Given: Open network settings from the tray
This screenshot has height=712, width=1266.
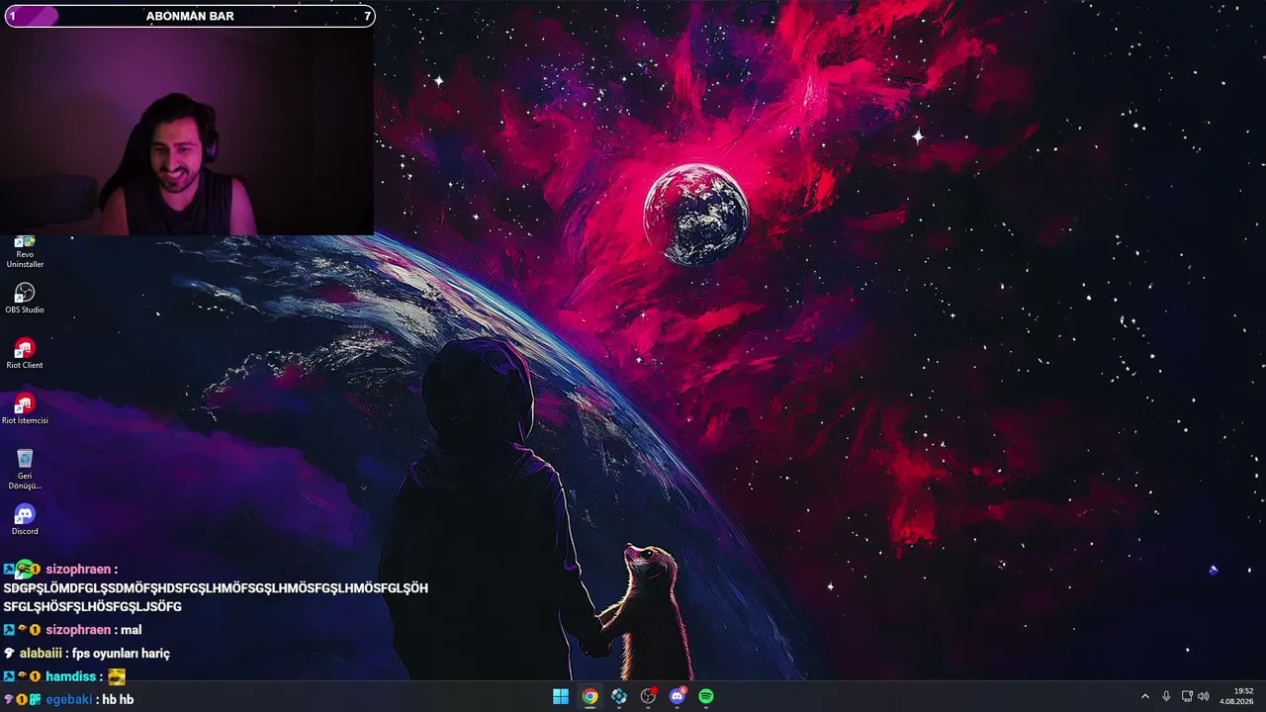Looking at the screenshot, I should pyautogui.click(x=1187, y=696).
